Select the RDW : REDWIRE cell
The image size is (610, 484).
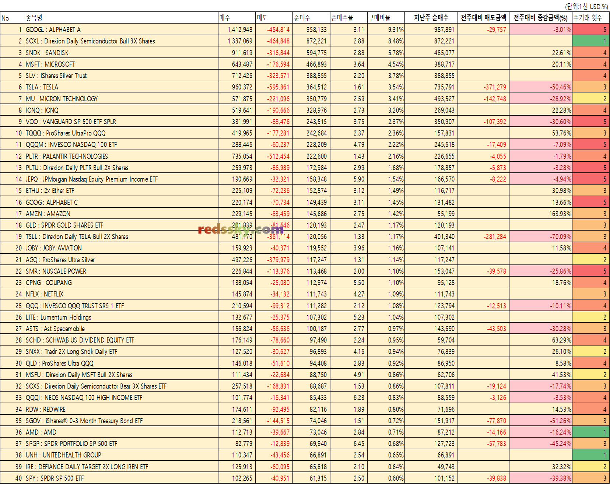(x=122, y=409)
